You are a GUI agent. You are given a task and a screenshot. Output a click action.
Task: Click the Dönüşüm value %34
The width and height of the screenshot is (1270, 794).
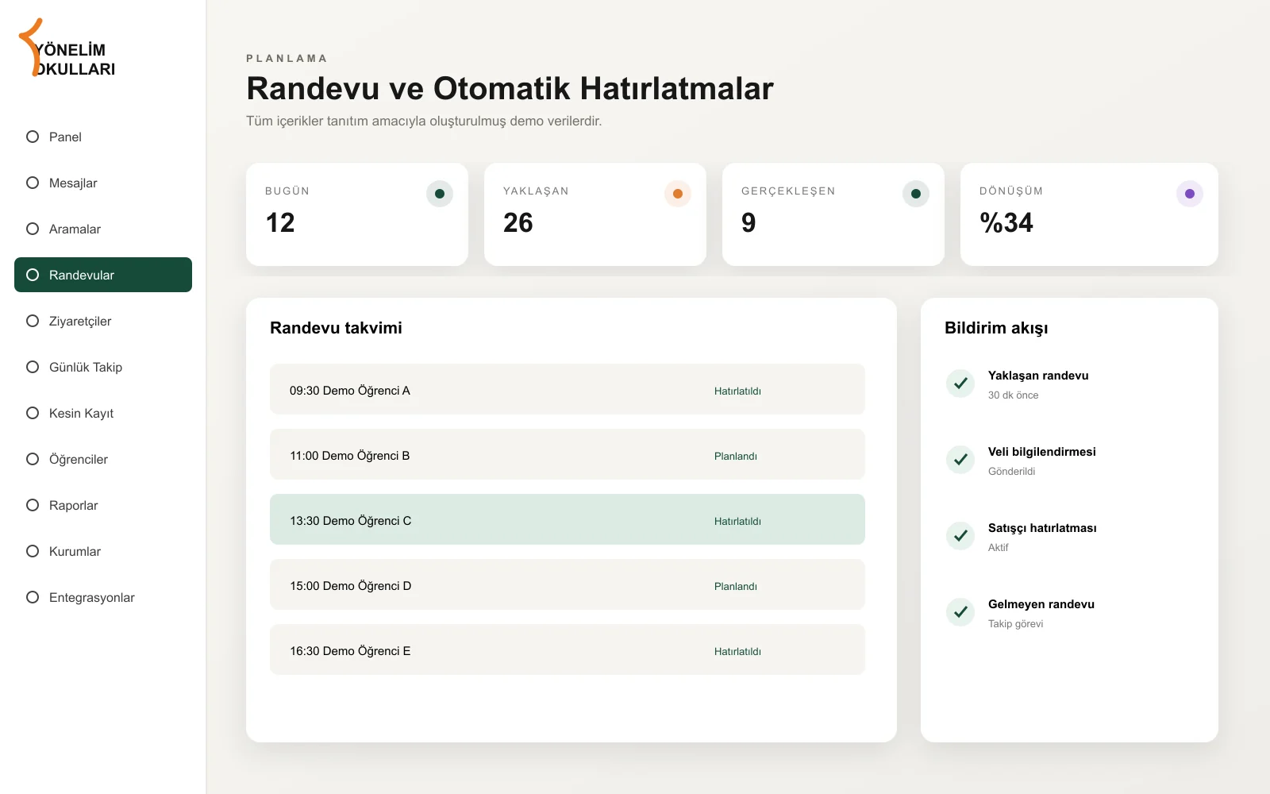click(x=1006, y=222)
